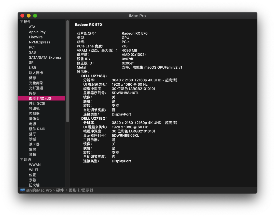
Task: Show the USB device information
Action: coord(33,68)
